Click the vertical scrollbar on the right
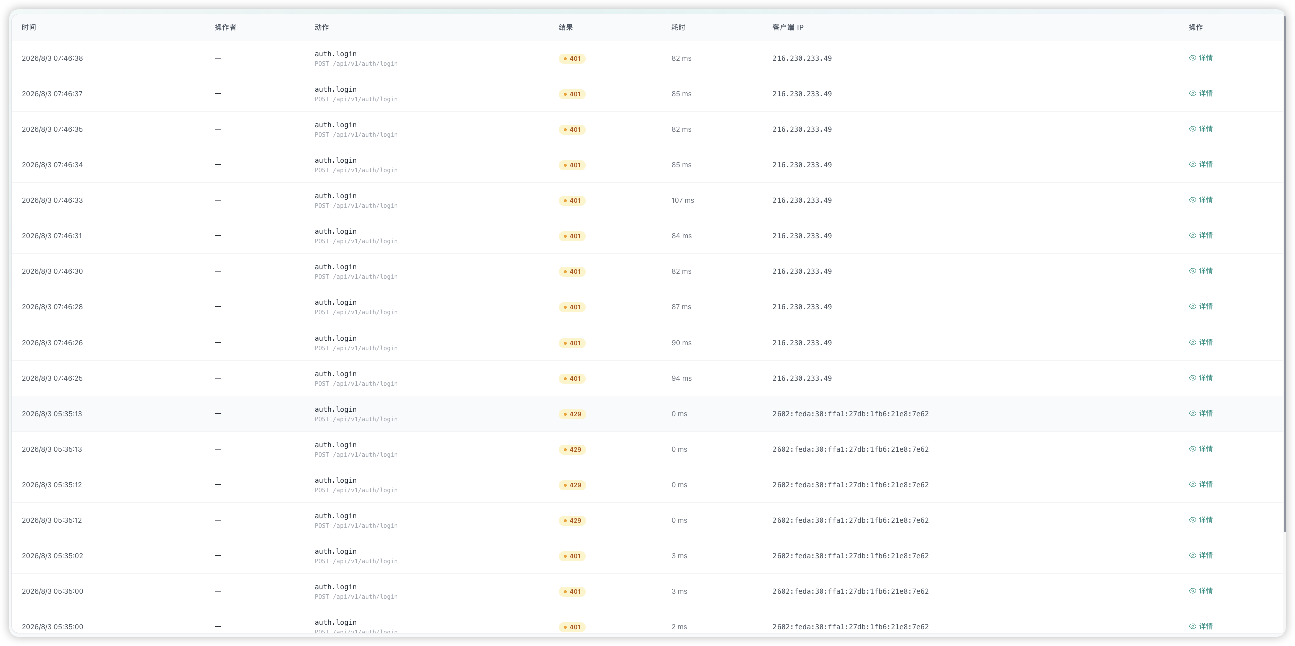Image resolution: width=1295 pixels, height=646 pixels. click(1284, 274)
